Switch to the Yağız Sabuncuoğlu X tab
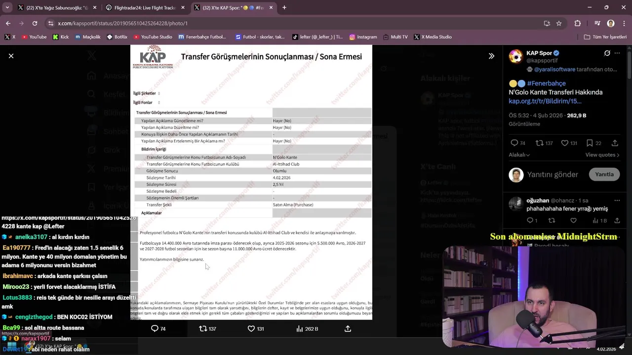The width and height of the screenshot is (632, 355). pos(56,8)
